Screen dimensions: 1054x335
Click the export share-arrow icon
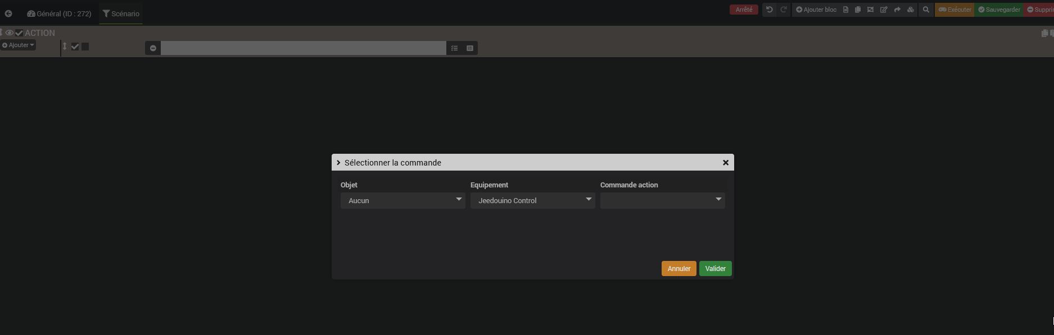coord(897,10)
